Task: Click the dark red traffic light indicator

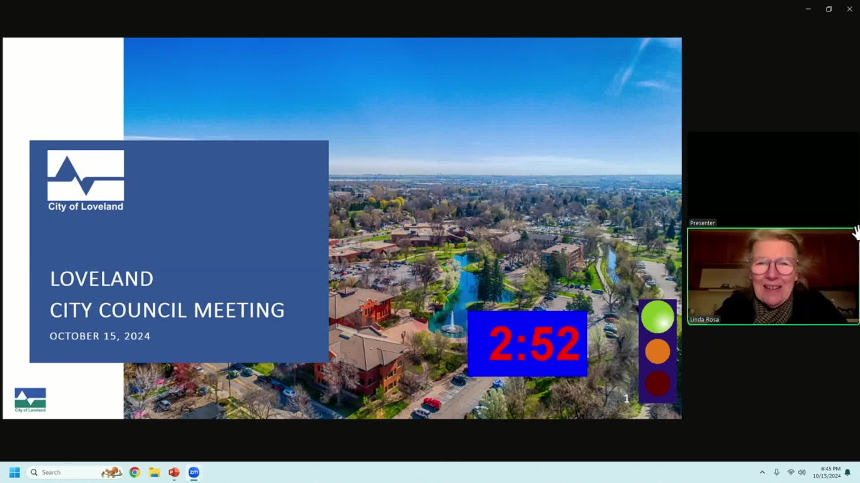Action: click(658, 383)
